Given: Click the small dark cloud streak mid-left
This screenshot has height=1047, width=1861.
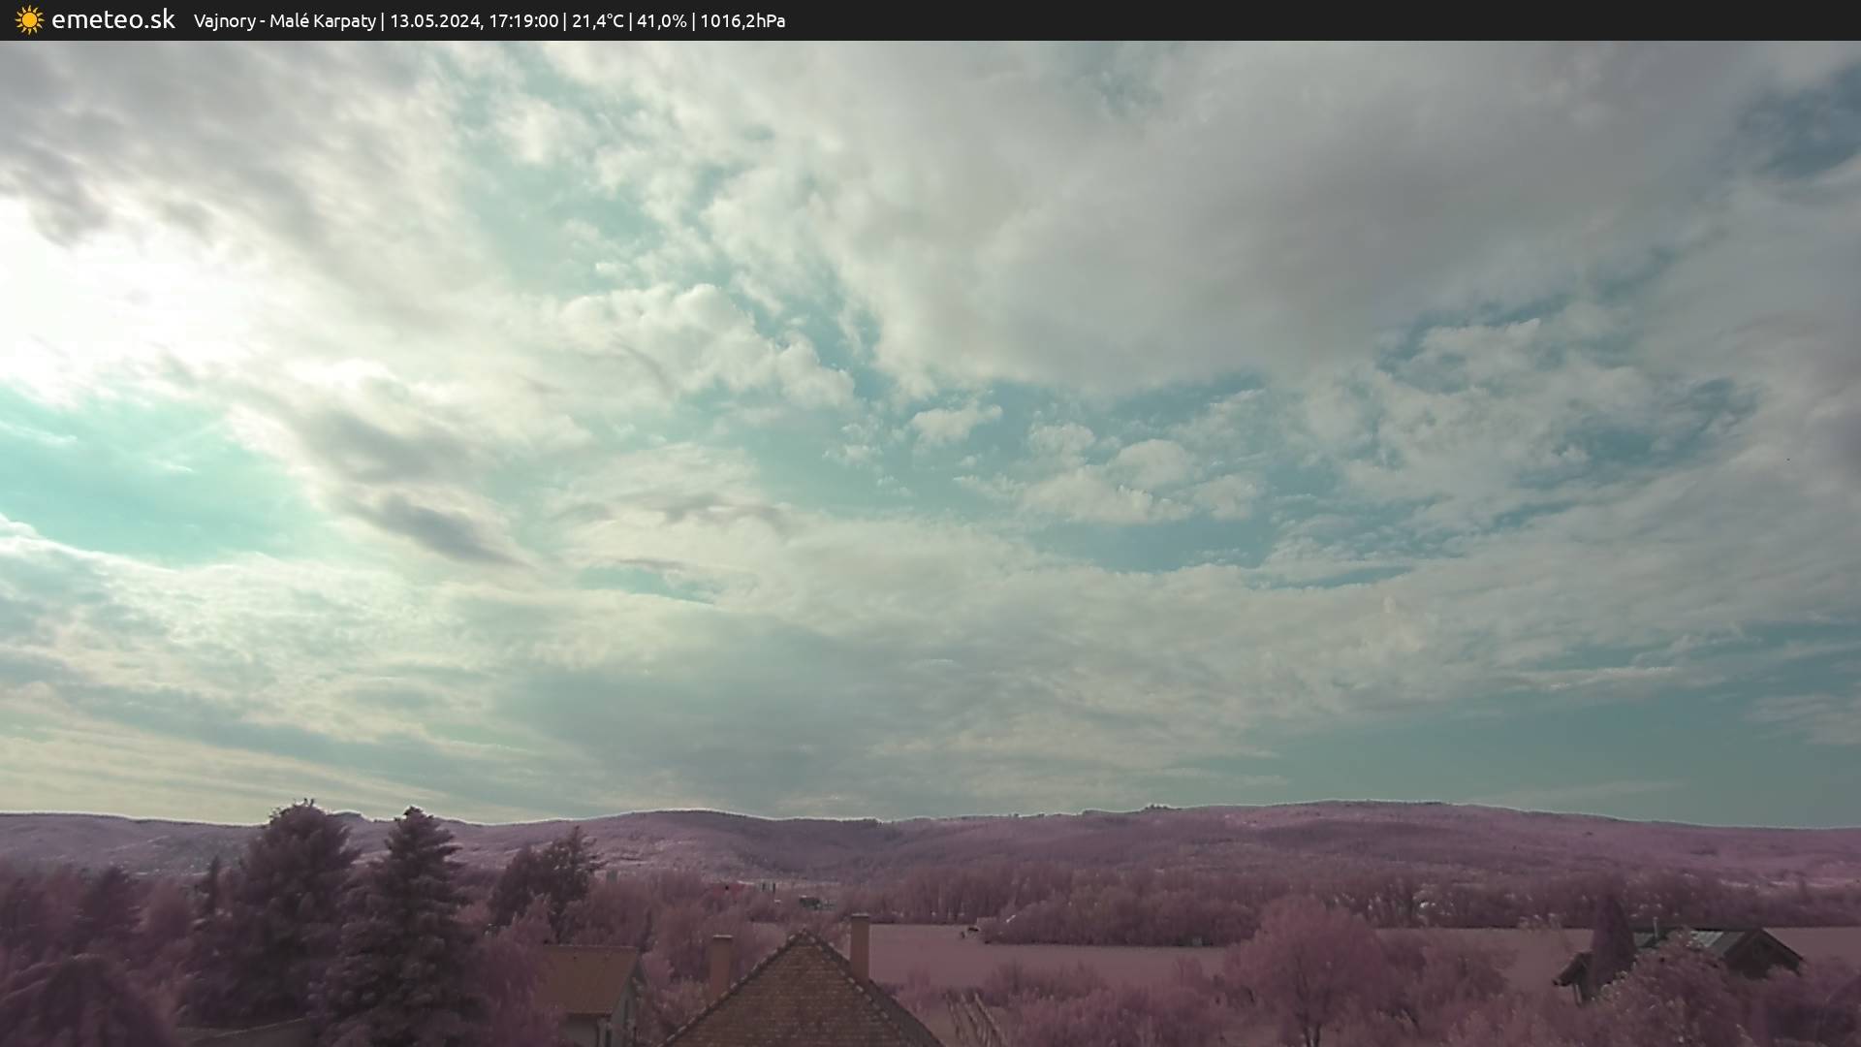Looking at the screenshot, I should [436, 528].
